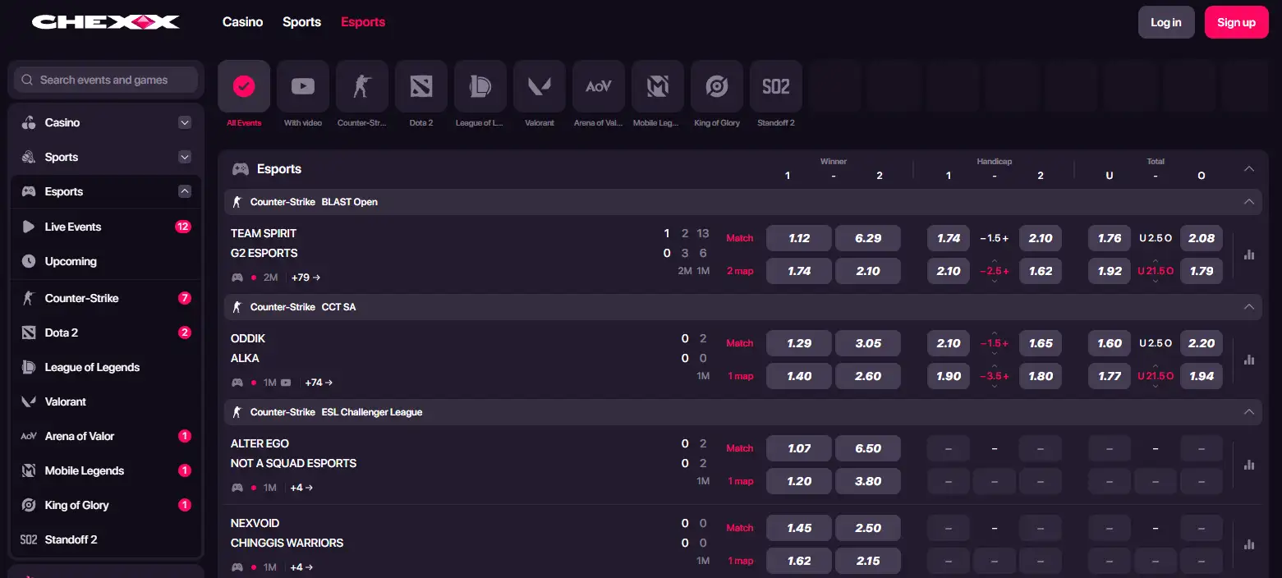1282x578 pixels.
Task: Go to Esports top navigation tab
Action: 363,22
